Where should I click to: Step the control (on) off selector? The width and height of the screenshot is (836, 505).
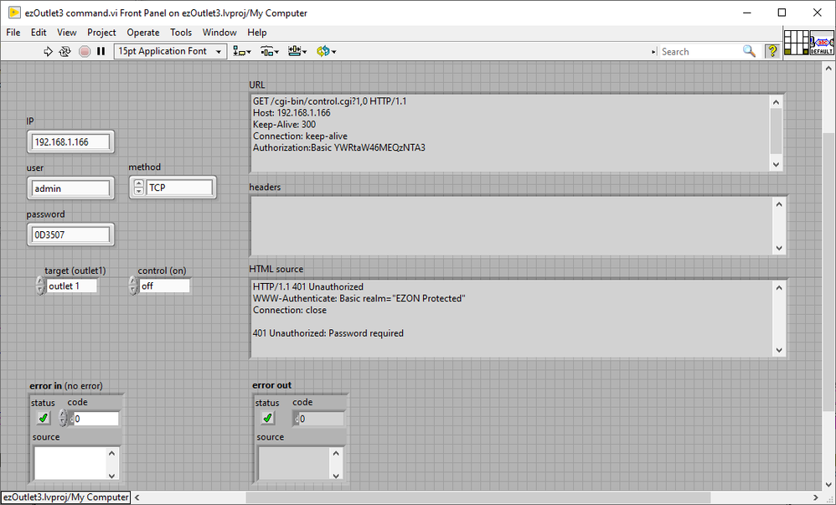click(133, 286)
